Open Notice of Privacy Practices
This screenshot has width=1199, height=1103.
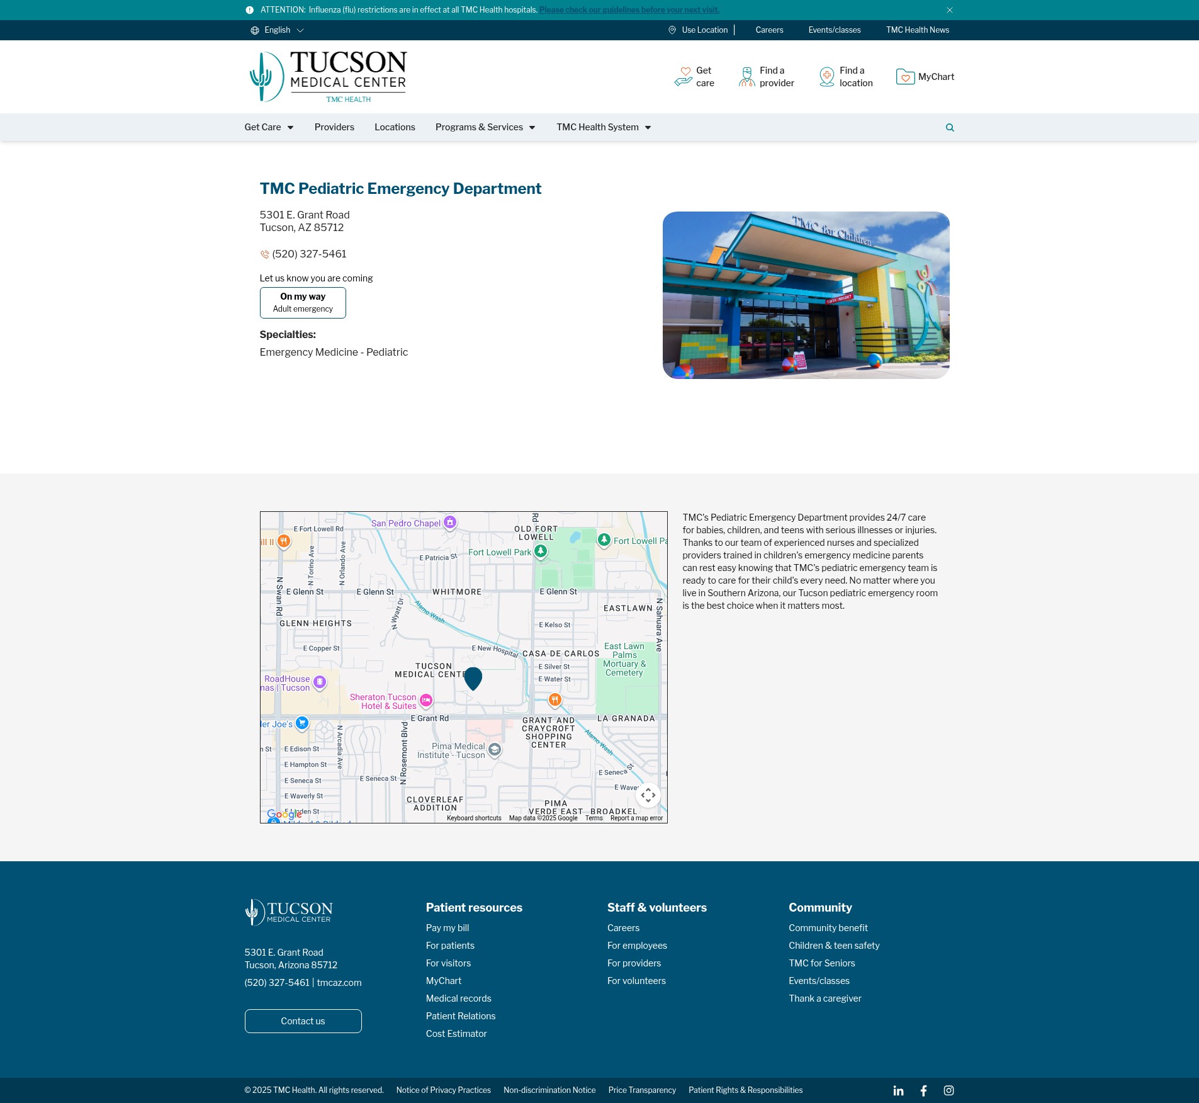[444, 1090]
